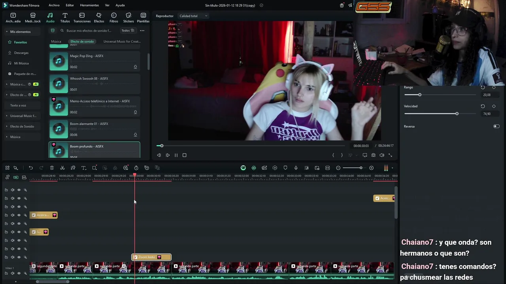Add a marker with the shield marker icon
The height and width of the screenshot is (284, 506).
[285, 168]
